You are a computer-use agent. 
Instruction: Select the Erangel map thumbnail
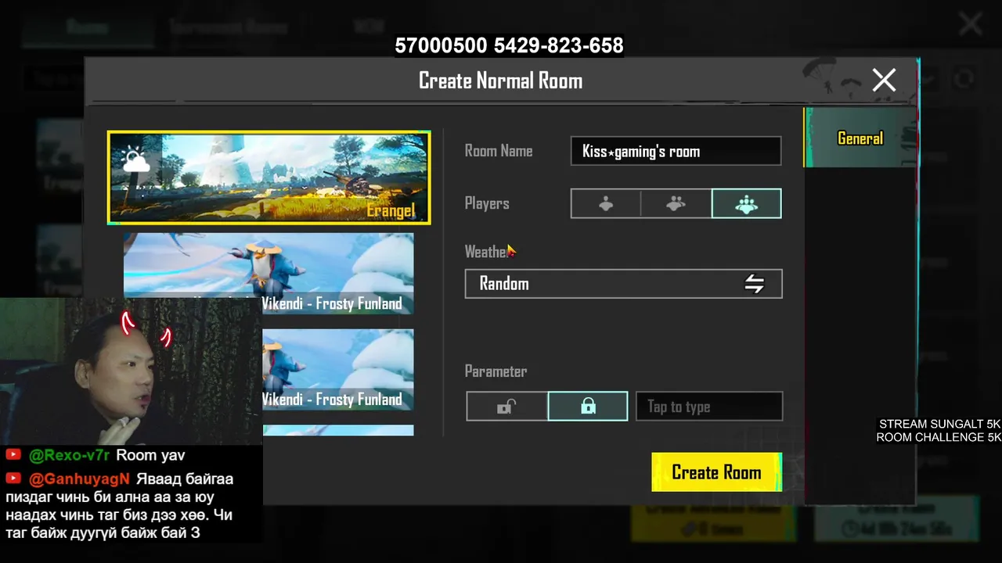269,178
